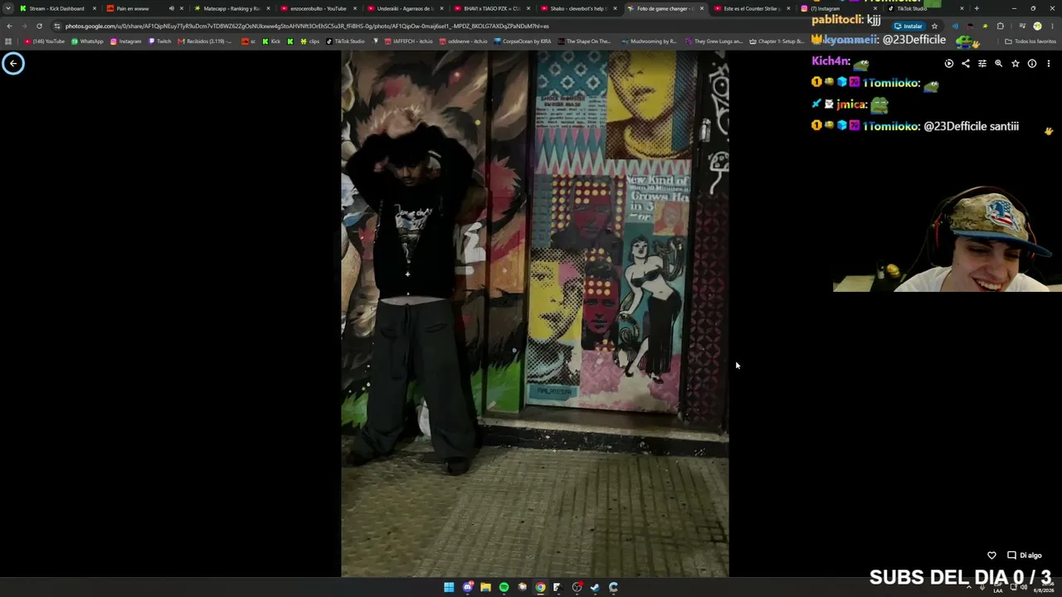The width and height of the screenshot is (1062, 597).
Task: Open the (146) YouTube bookmark
Action: (45, 41)
